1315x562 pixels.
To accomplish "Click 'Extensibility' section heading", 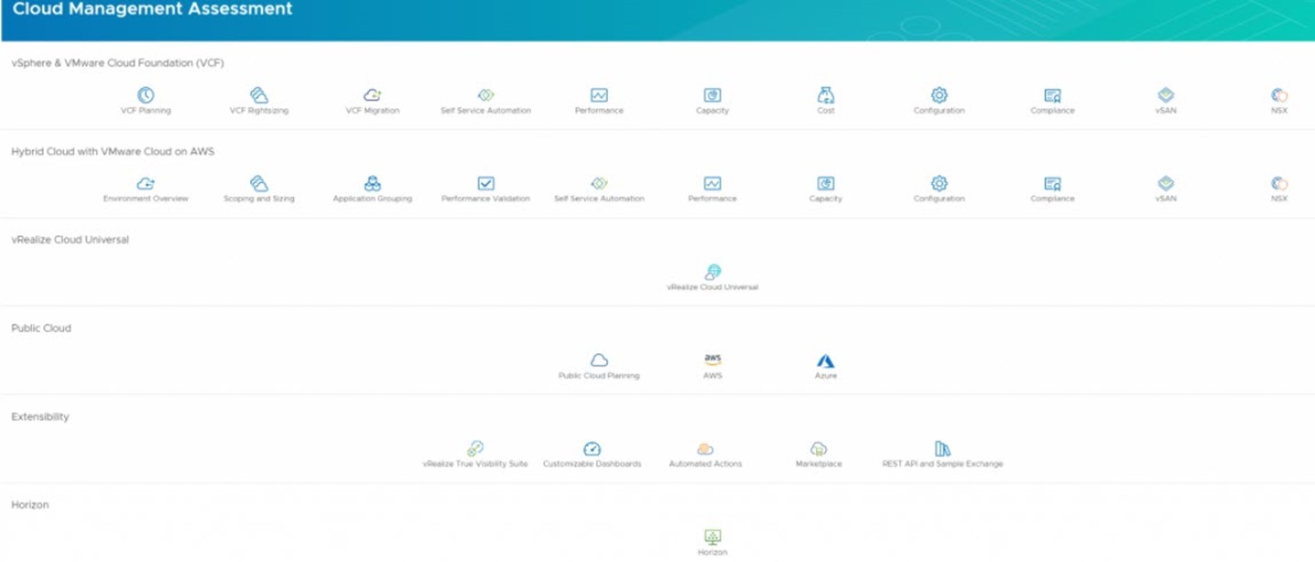I will pyautogui.click(x=40, y=416).
